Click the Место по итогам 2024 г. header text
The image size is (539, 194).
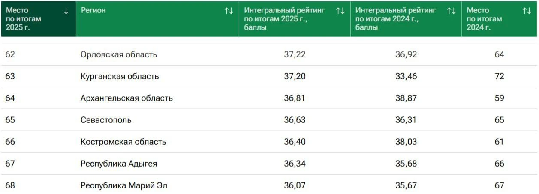point(484,19)
